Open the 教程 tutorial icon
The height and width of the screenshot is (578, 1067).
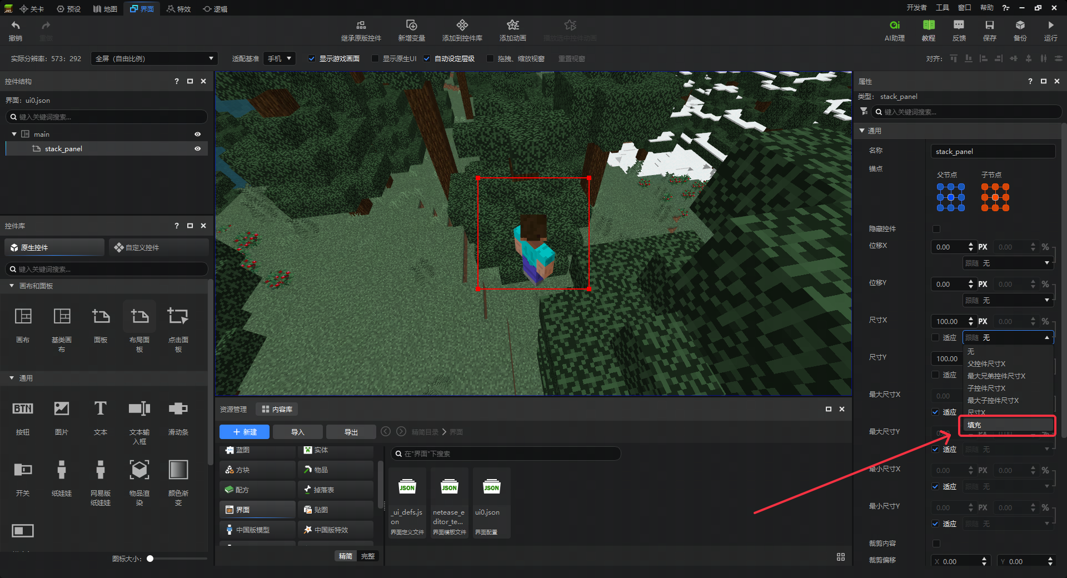929,26
